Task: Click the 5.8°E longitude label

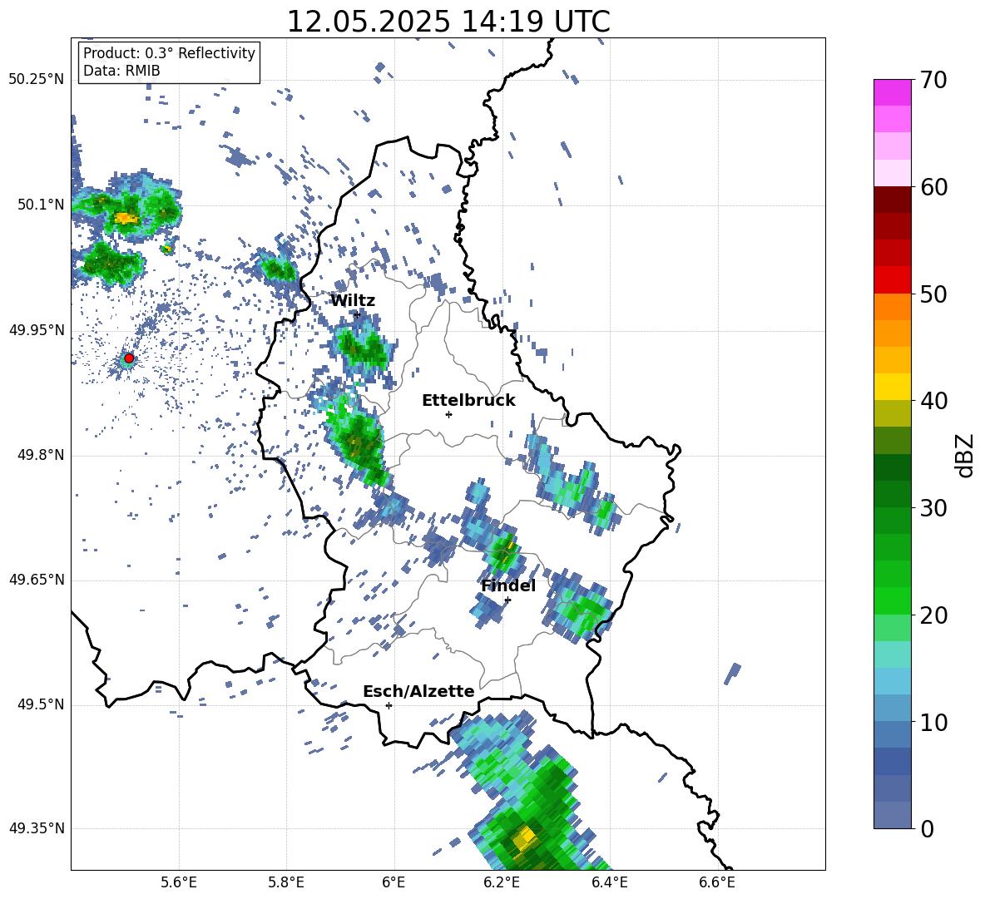Action: point(286,882)
